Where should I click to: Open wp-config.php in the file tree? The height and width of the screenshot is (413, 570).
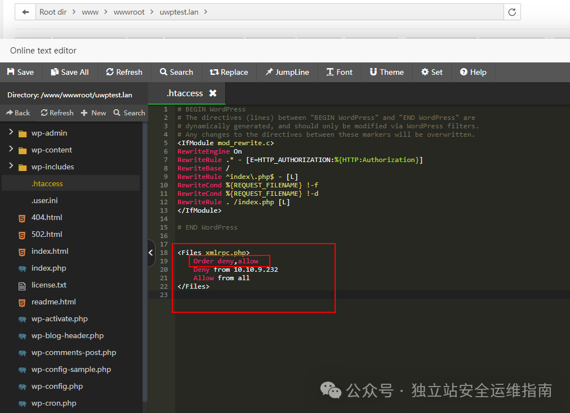[x=57, y=386]
